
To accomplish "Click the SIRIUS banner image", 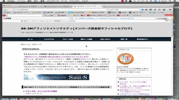I will click(56, 77).
